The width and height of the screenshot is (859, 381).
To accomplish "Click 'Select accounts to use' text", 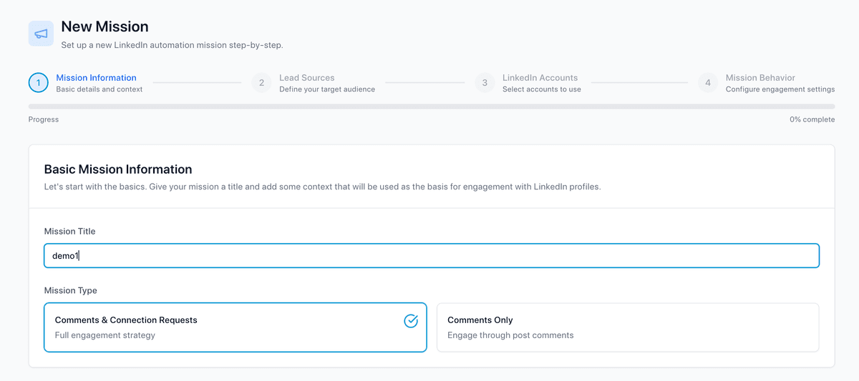I will tap(542, 89).
